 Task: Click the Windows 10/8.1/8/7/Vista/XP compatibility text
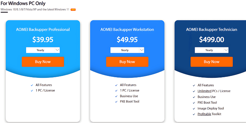point(35,10)
